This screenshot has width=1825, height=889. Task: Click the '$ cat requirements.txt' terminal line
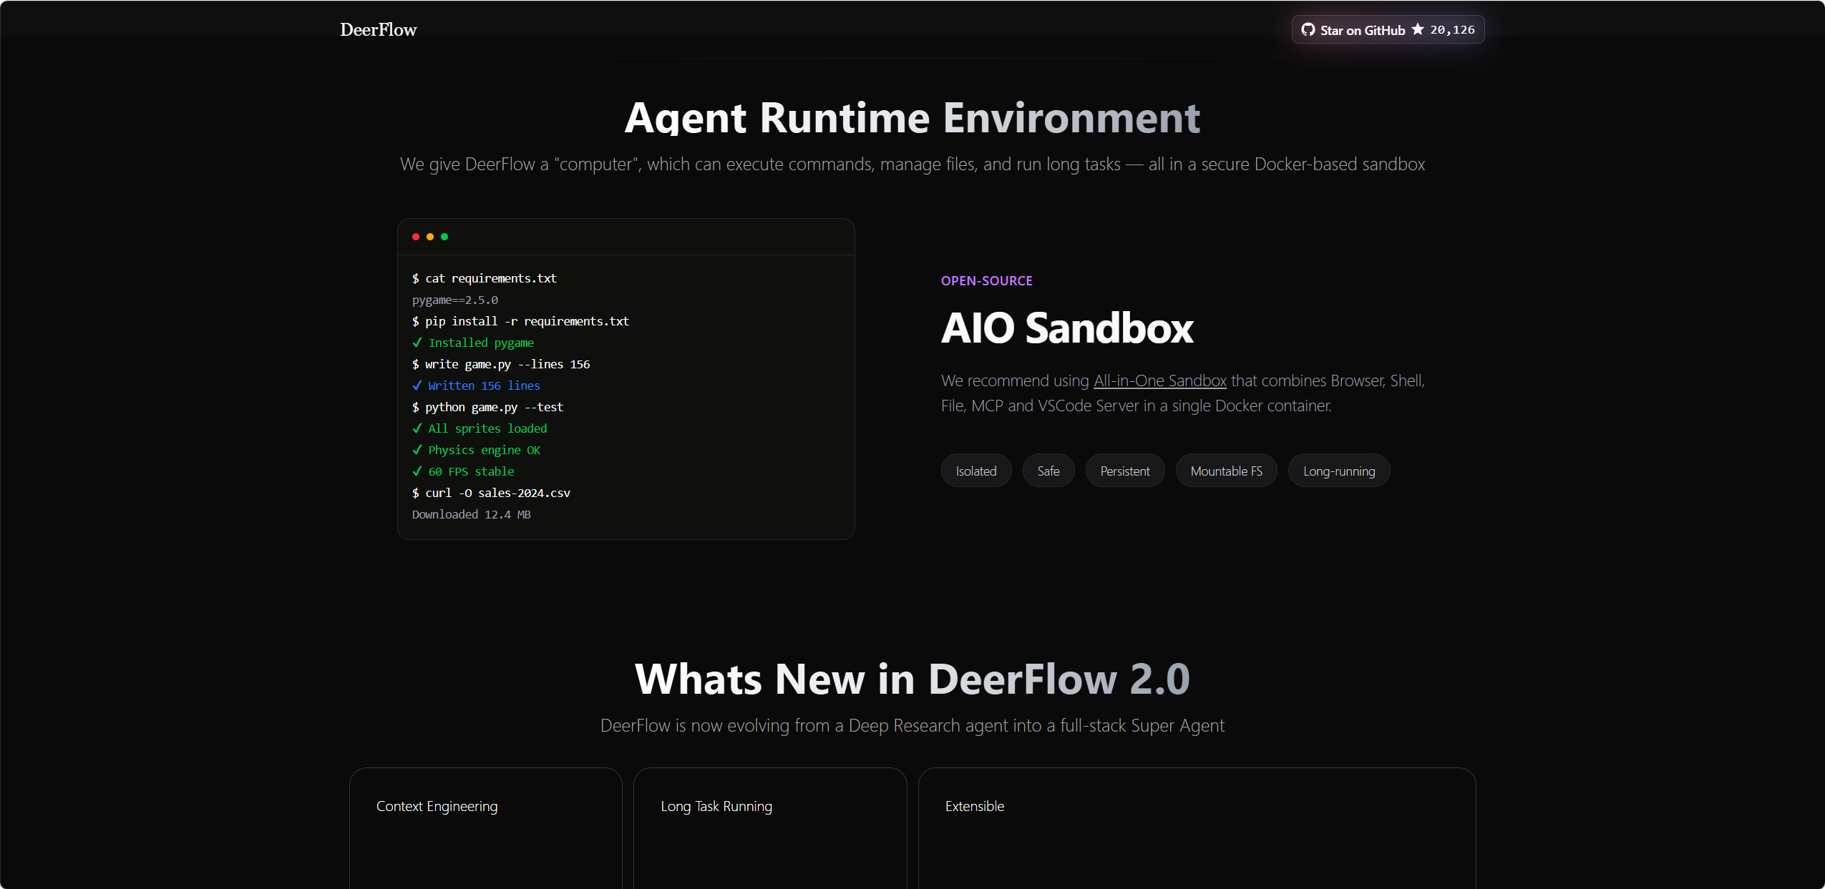[485, 278]
